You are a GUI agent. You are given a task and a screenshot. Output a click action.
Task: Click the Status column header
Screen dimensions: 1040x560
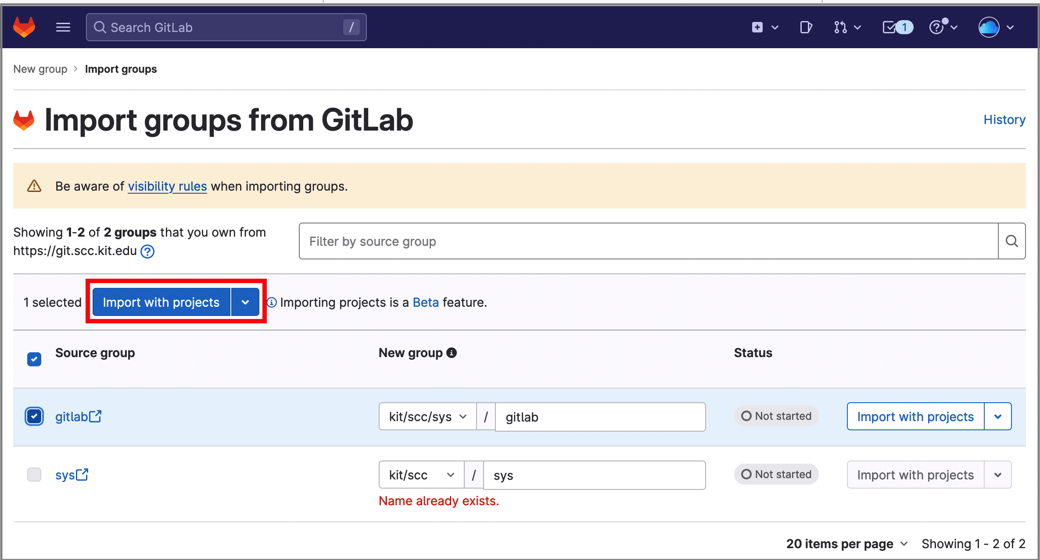coord(753,353)
